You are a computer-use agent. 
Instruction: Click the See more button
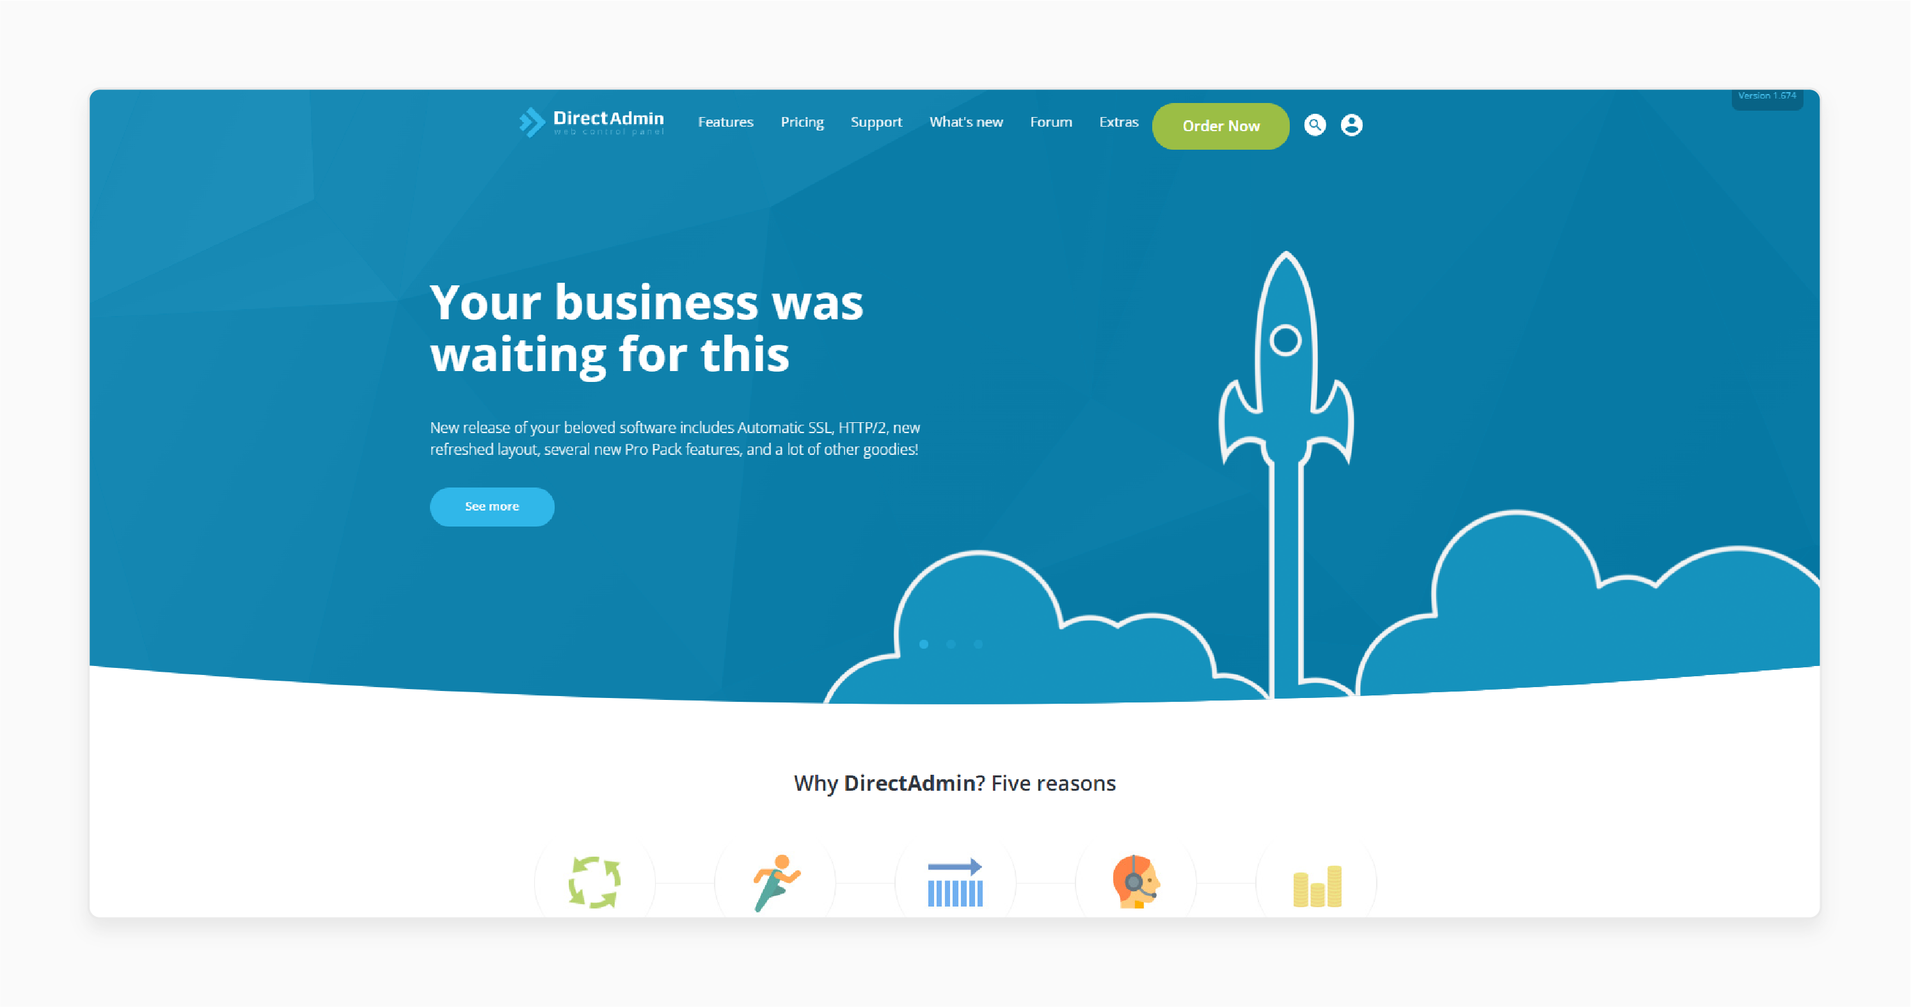pyautogui.click(x=491, y=507)
